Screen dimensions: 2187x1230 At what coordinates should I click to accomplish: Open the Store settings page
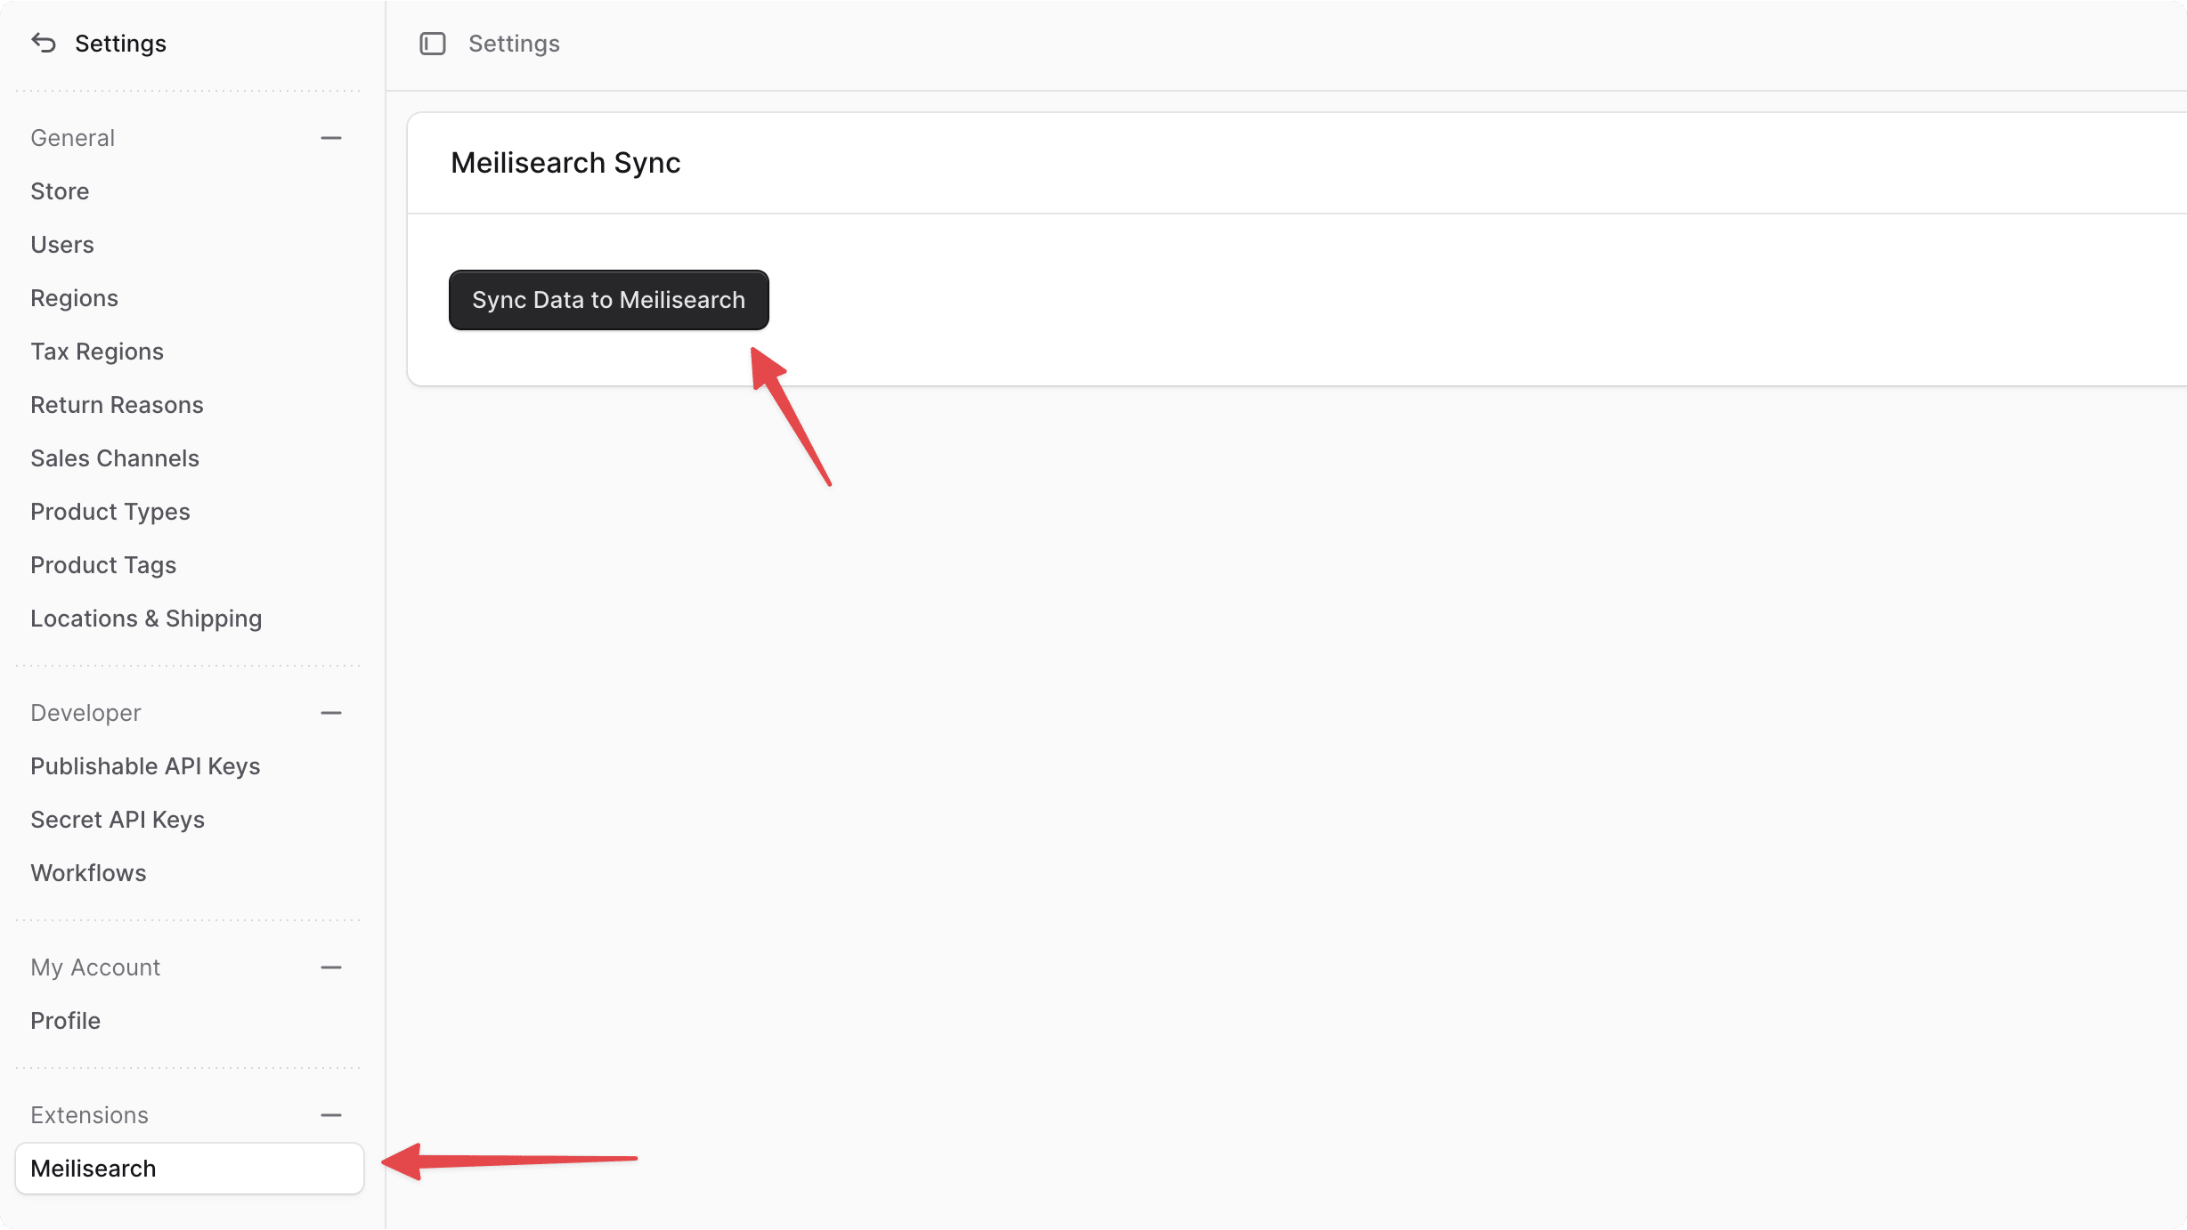pos(59,190)
